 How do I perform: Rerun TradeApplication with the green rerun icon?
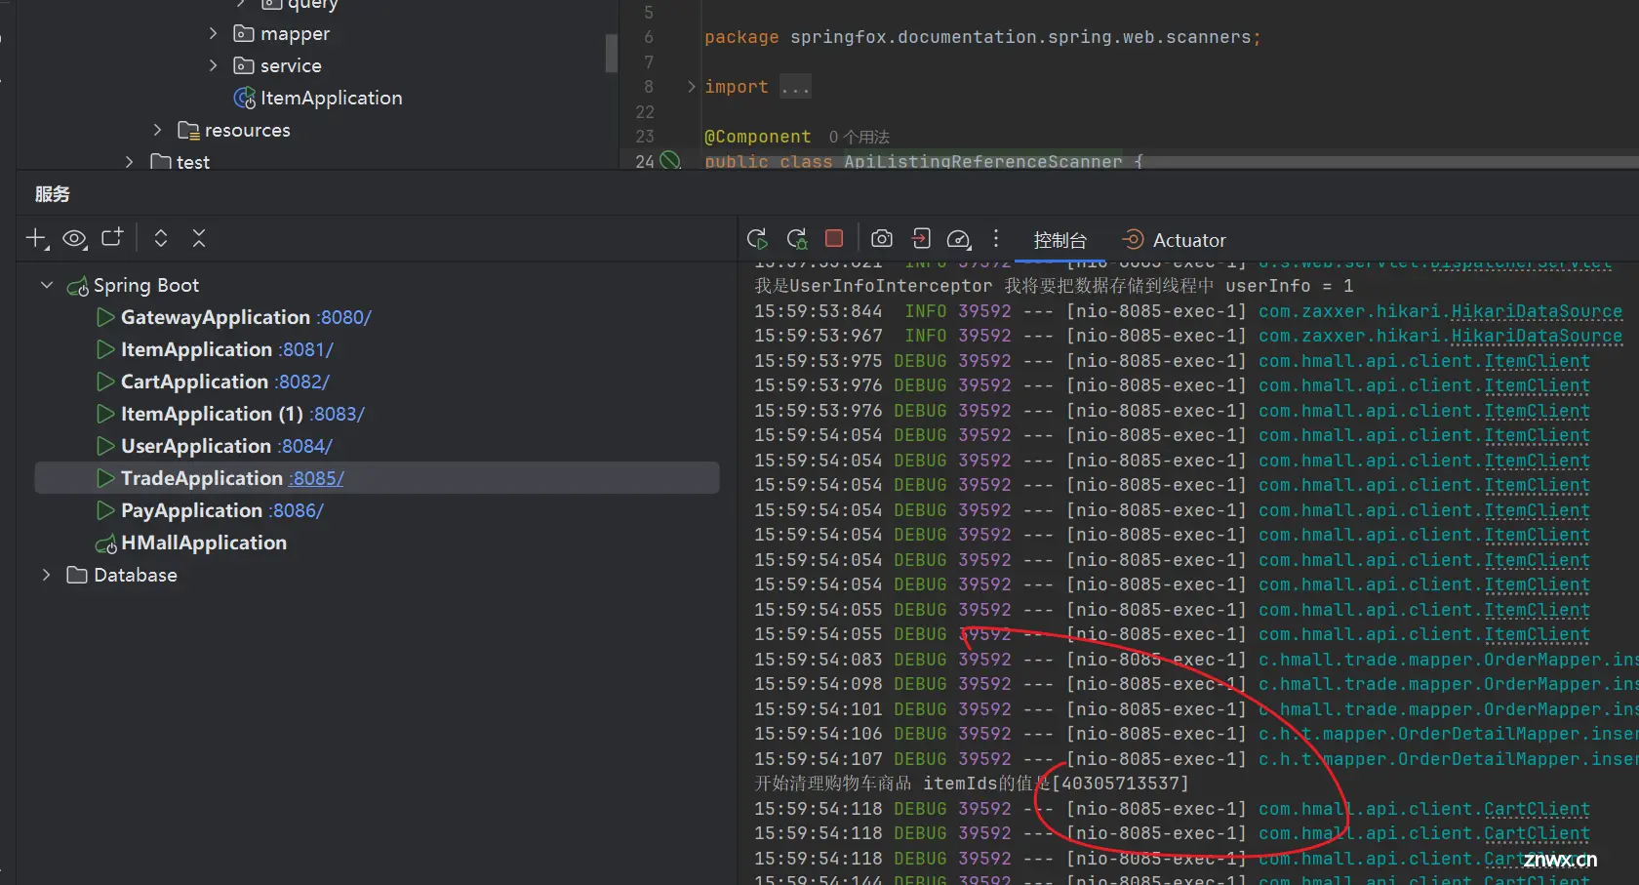[757, 239]
